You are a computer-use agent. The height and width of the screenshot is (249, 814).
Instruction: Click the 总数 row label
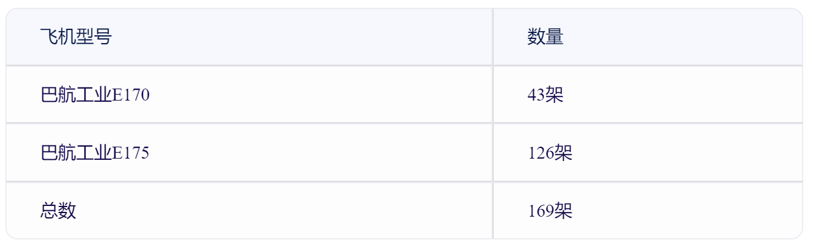click(x=57, y=211)
